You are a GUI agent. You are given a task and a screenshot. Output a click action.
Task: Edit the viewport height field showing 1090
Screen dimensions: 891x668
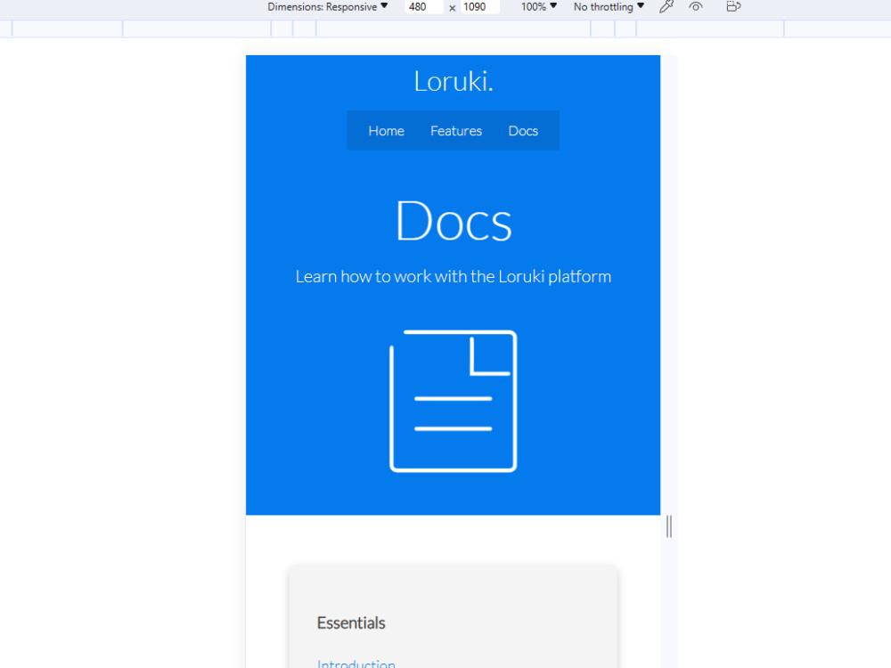[x=480, y=7]
